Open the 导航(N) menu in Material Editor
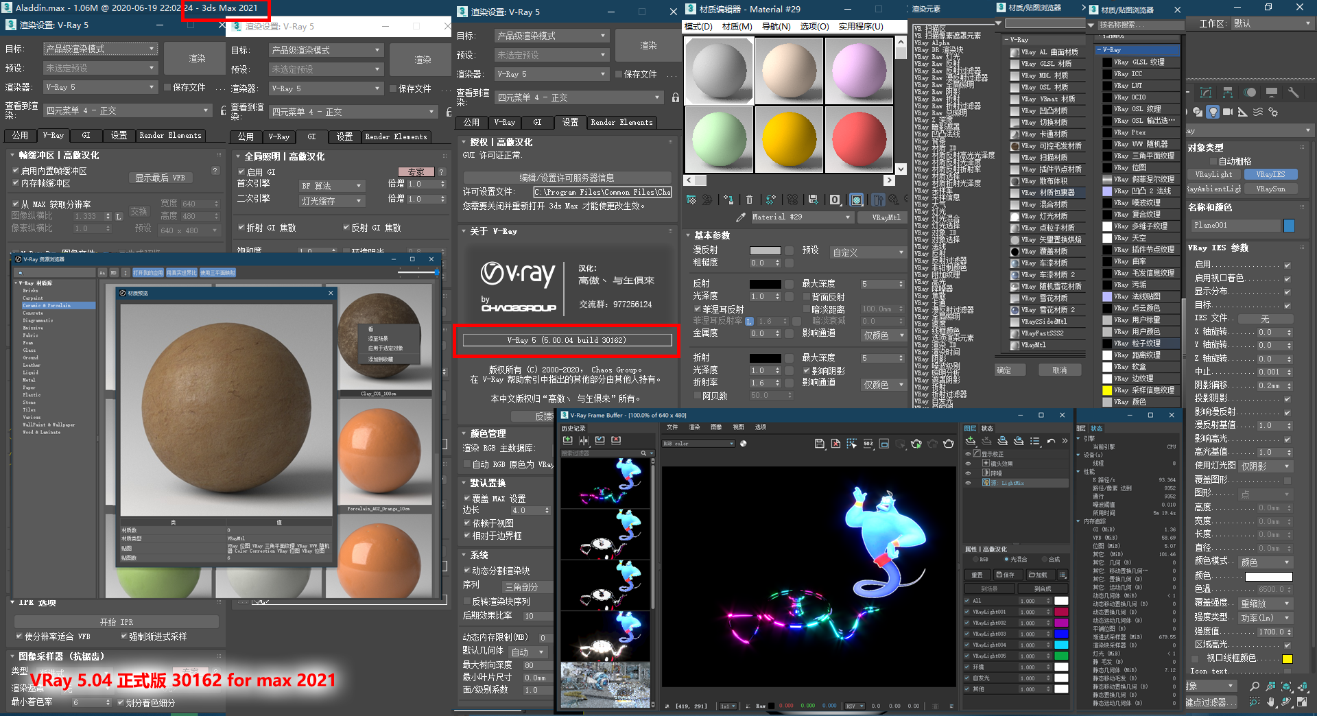Image resolution: width=1317 pixels, height=716 pixels. pyautogui.click(x=776, y=26)
